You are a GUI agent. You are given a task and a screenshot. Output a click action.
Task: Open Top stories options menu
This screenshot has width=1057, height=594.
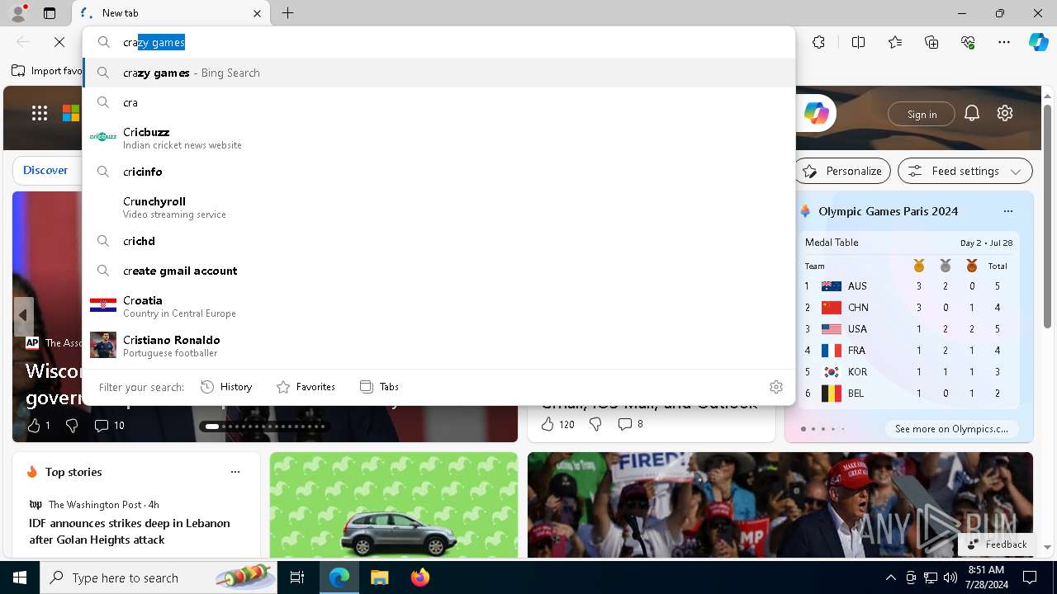(x=235, y=472)
